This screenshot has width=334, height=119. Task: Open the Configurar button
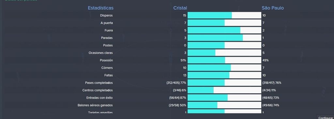(326, 117)
